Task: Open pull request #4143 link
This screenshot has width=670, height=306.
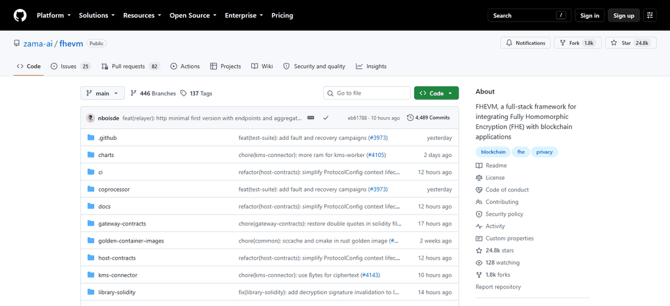Action: [370, 275]
